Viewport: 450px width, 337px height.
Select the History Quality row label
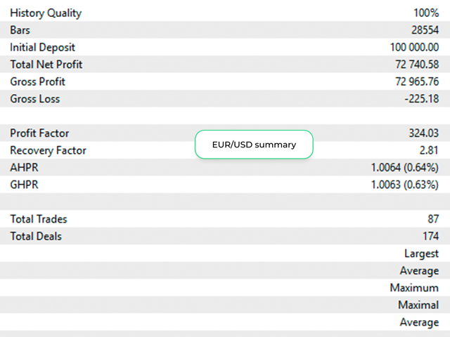[x=46, y=13]
